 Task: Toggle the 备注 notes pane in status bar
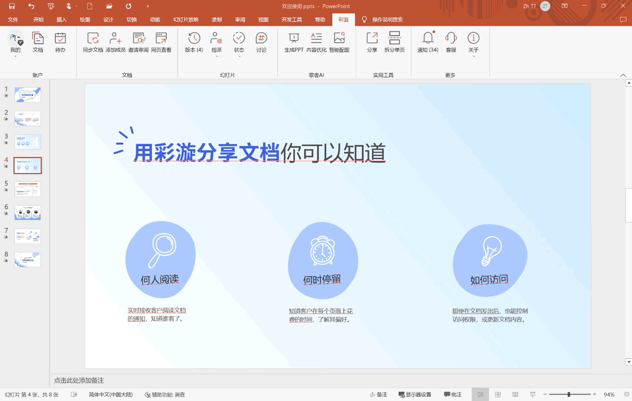(x=378, y=394)
